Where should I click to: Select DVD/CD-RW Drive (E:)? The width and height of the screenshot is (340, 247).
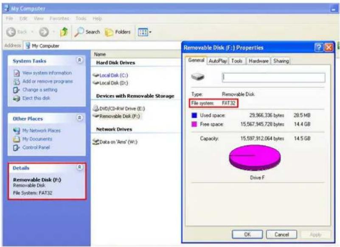(122, 108)
